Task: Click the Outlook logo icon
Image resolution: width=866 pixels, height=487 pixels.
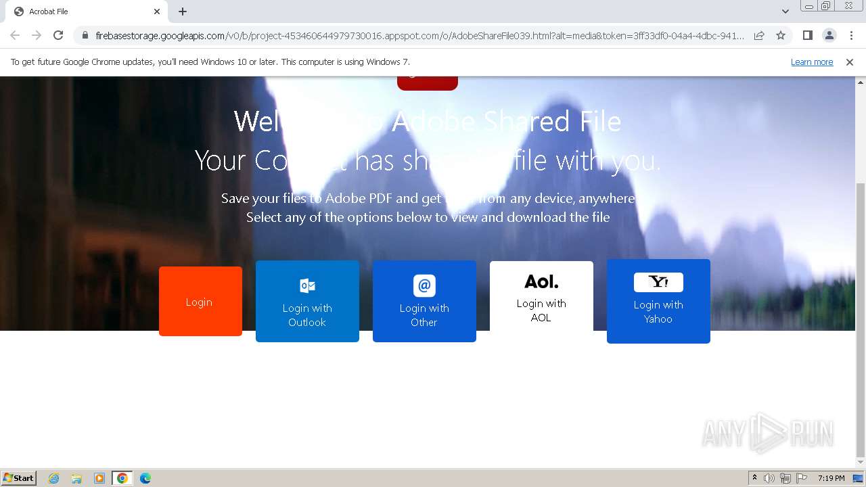Action: coord(307,286)
